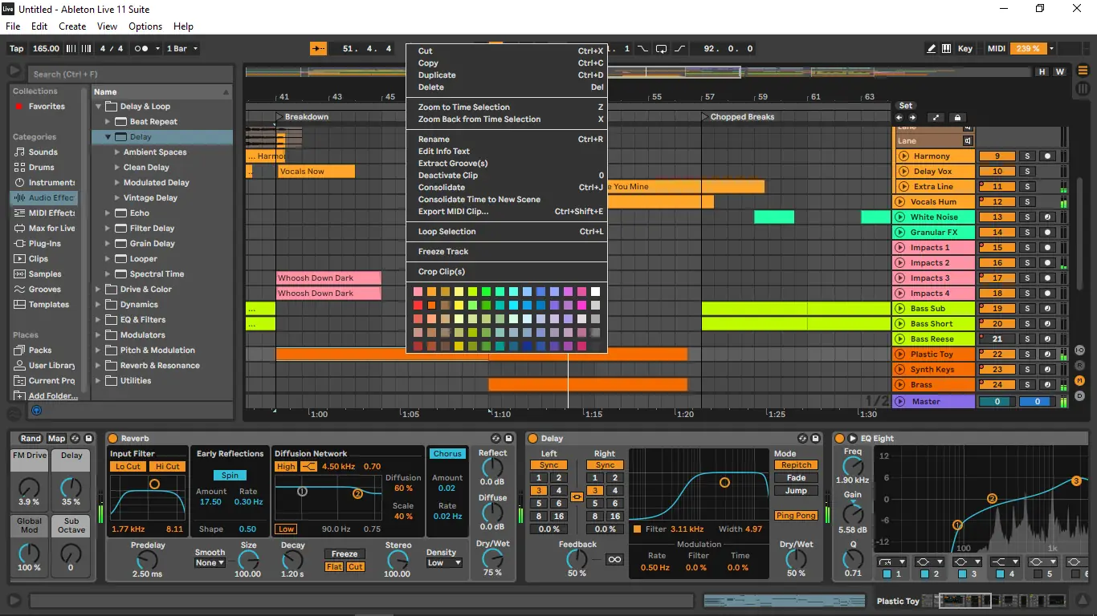Screen dimensions: 1097x616
Task: Open the 1 Bar quantization dropdown
Action: (183, 48)
